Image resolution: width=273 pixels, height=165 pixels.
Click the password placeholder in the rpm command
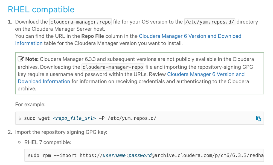click(140, 155)
